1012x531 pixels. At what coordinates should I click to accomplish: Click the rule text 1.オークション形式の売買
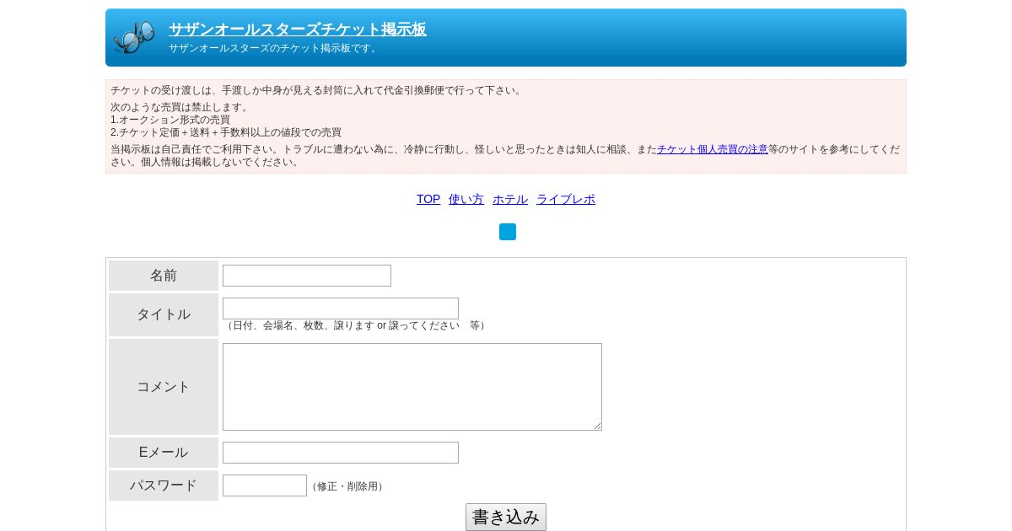(x=170, y=120)
